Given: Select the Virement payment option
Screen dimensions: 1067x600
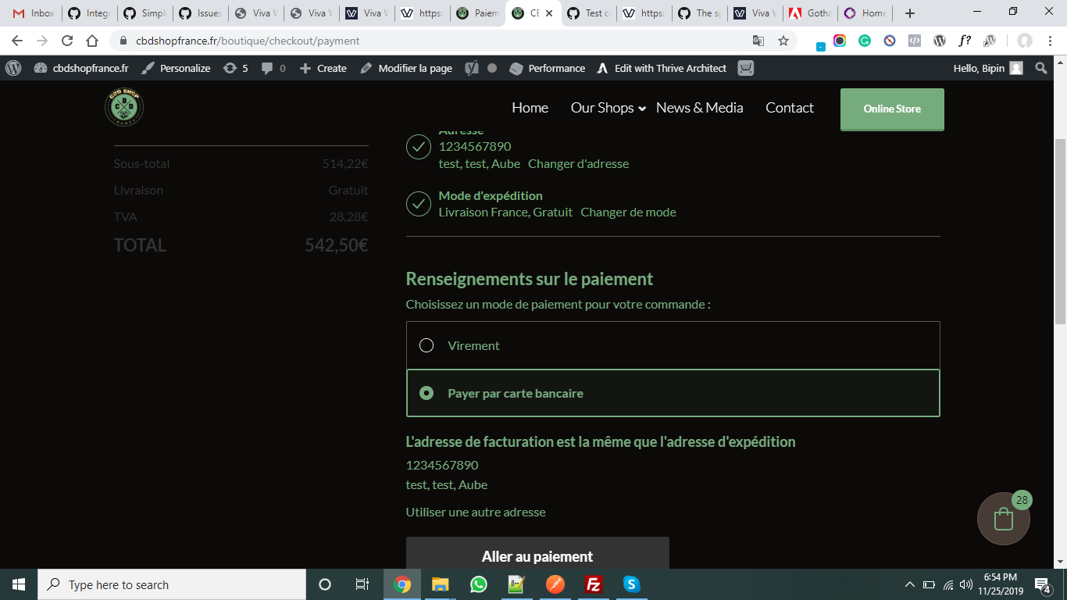Looking at the screenshot, I should [426, 345].
